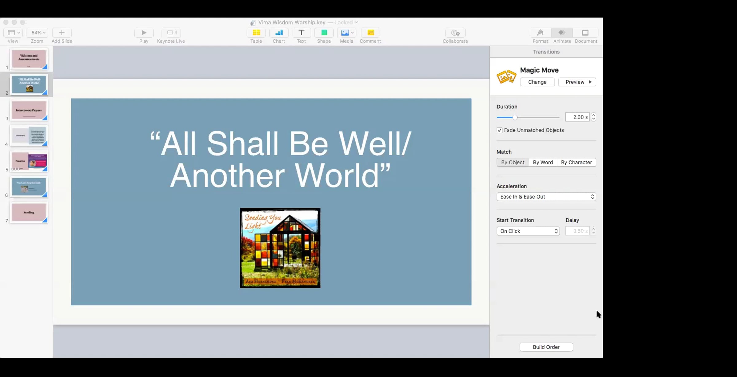
Task: Click the Add Slide plus button
Action: [62, 33]
